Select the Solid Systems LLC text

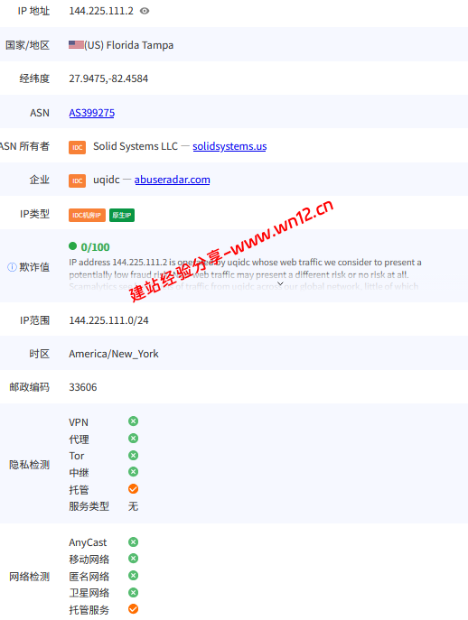point(136,146)
